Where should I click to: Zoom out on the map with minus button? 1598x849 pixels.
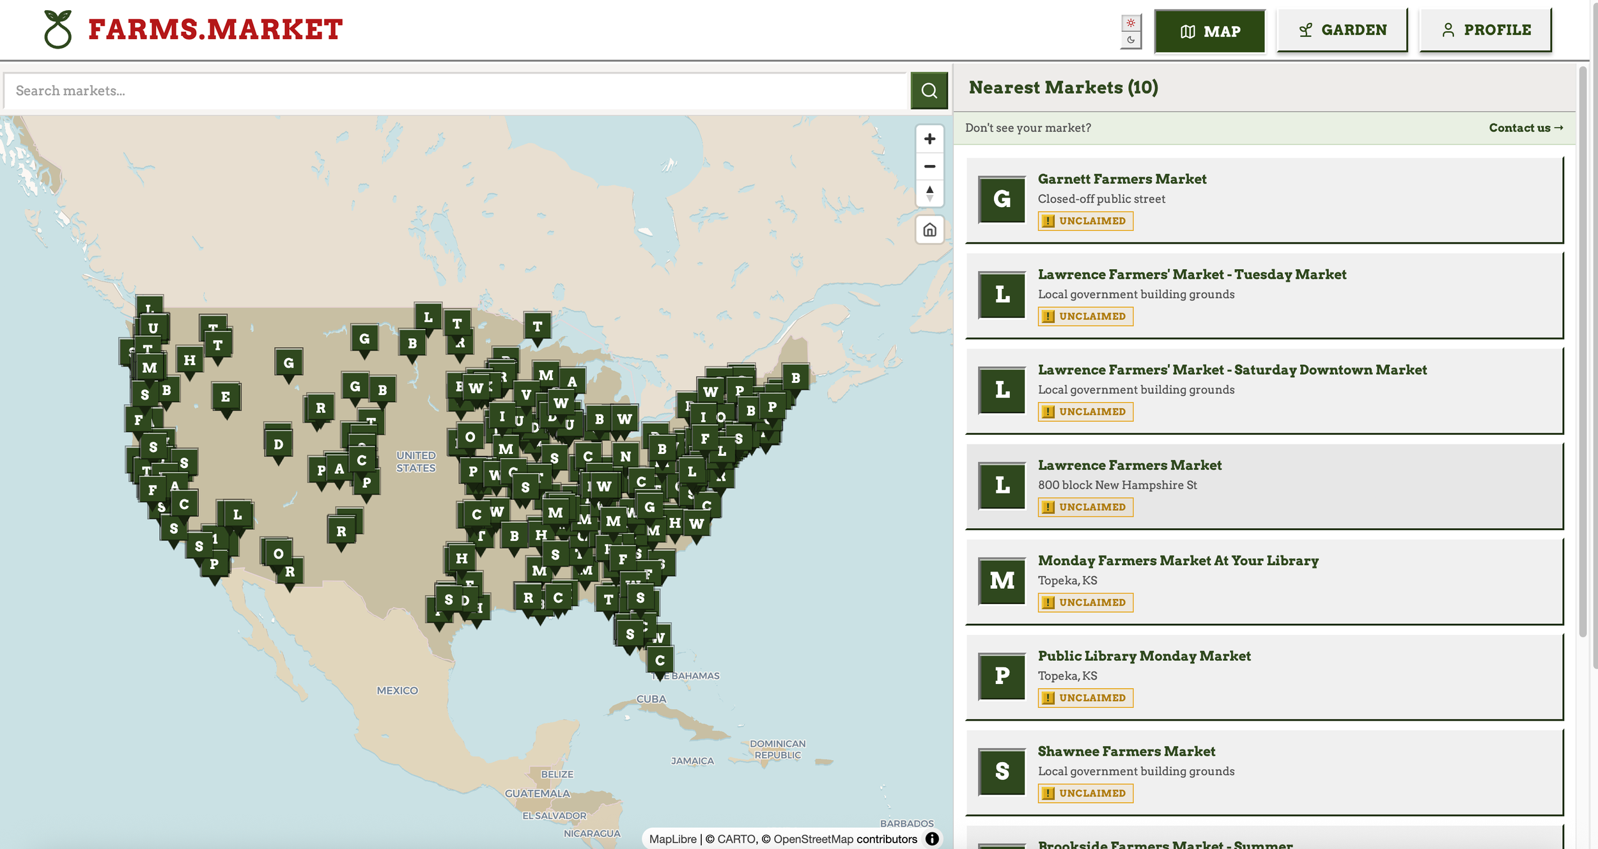pos(929,166)
